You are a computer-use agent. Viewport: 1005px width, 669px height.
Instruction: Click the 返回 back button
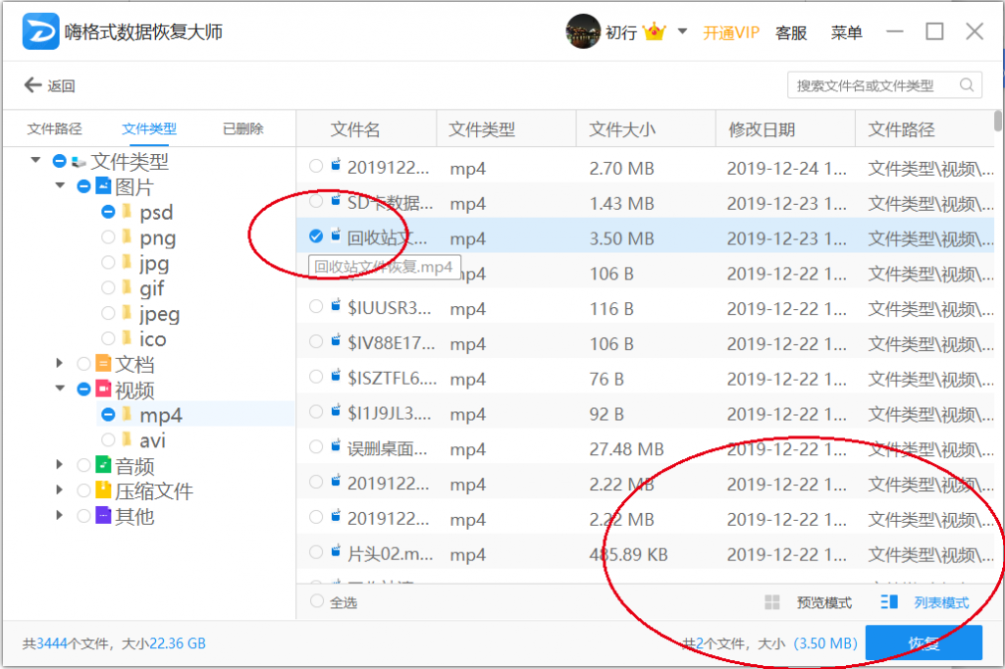(50, 85)
